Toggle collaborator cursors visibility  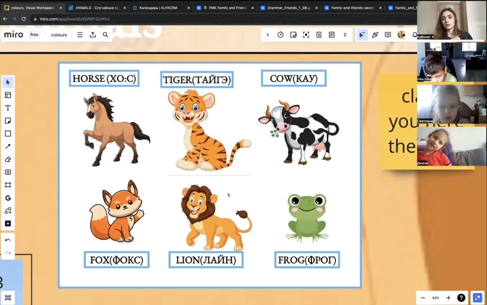(361, 35)
